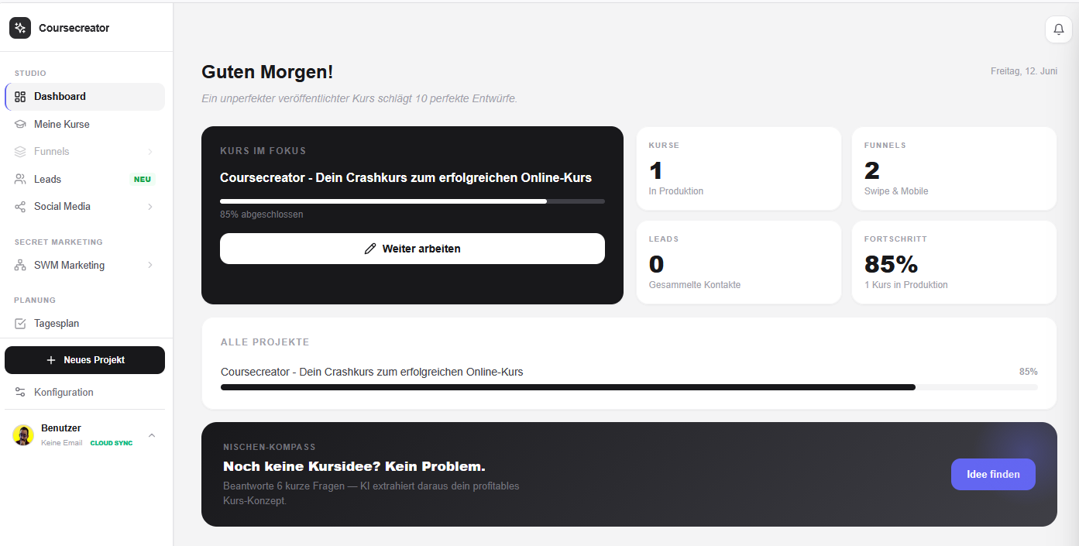Go to Dashboard in the sidebar
This screenshot has height=546, width=1079.
pyautogui.click(x=85, y=97)
